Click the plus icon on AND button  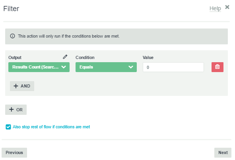[16, 86]
